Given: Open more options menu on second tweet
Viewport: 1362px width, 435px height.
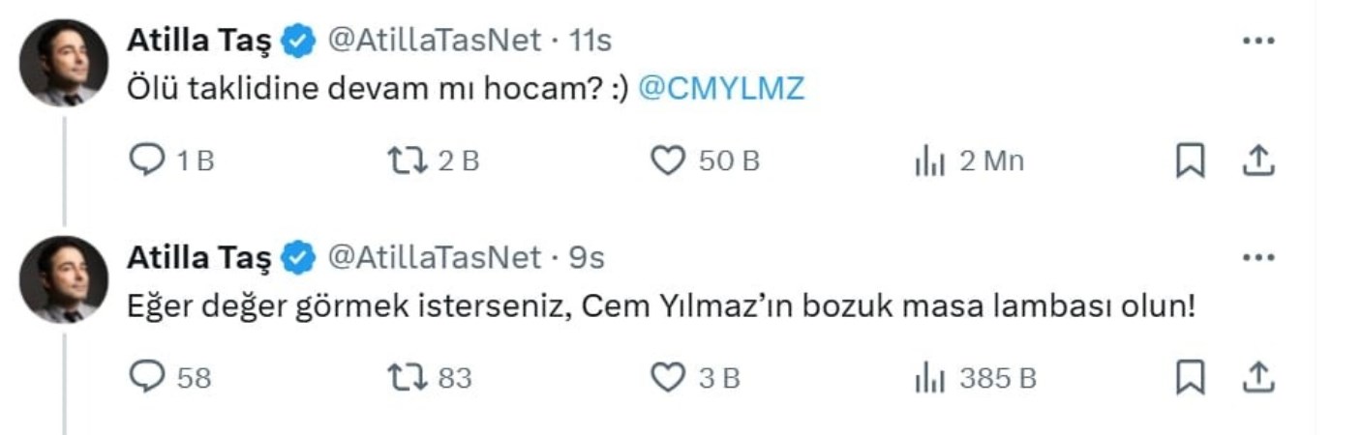Looking at the screenshot, I should pos(1257,257).
